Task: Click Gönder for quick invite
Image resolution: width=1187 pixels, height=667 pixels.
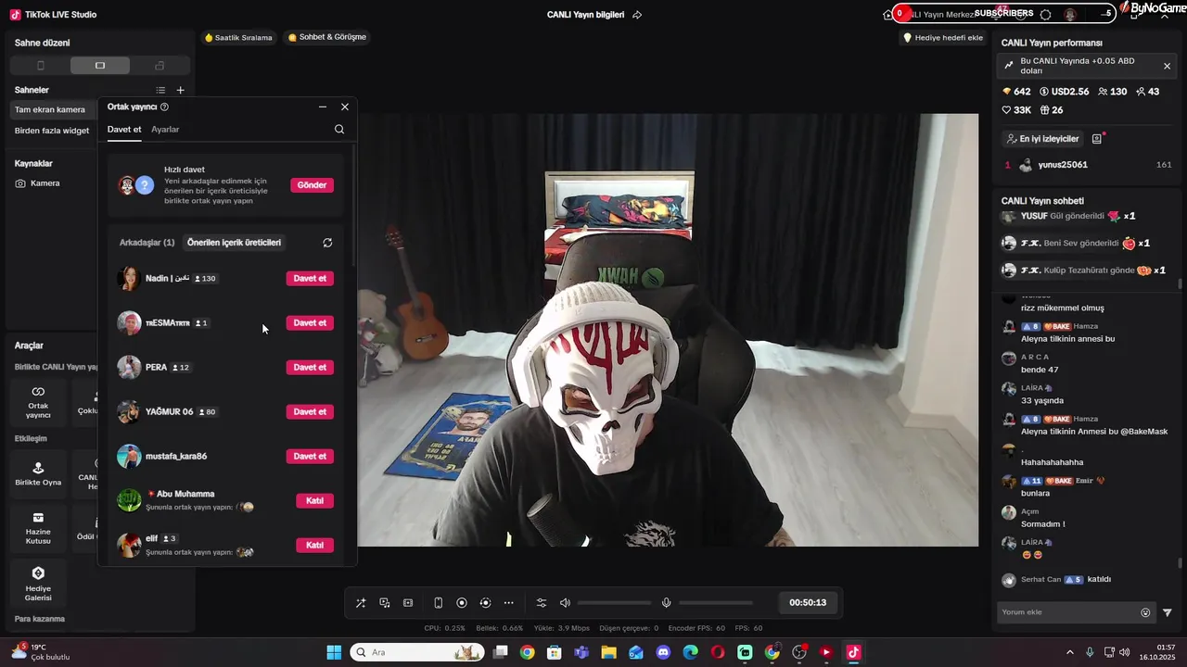Action: (312, 185)
